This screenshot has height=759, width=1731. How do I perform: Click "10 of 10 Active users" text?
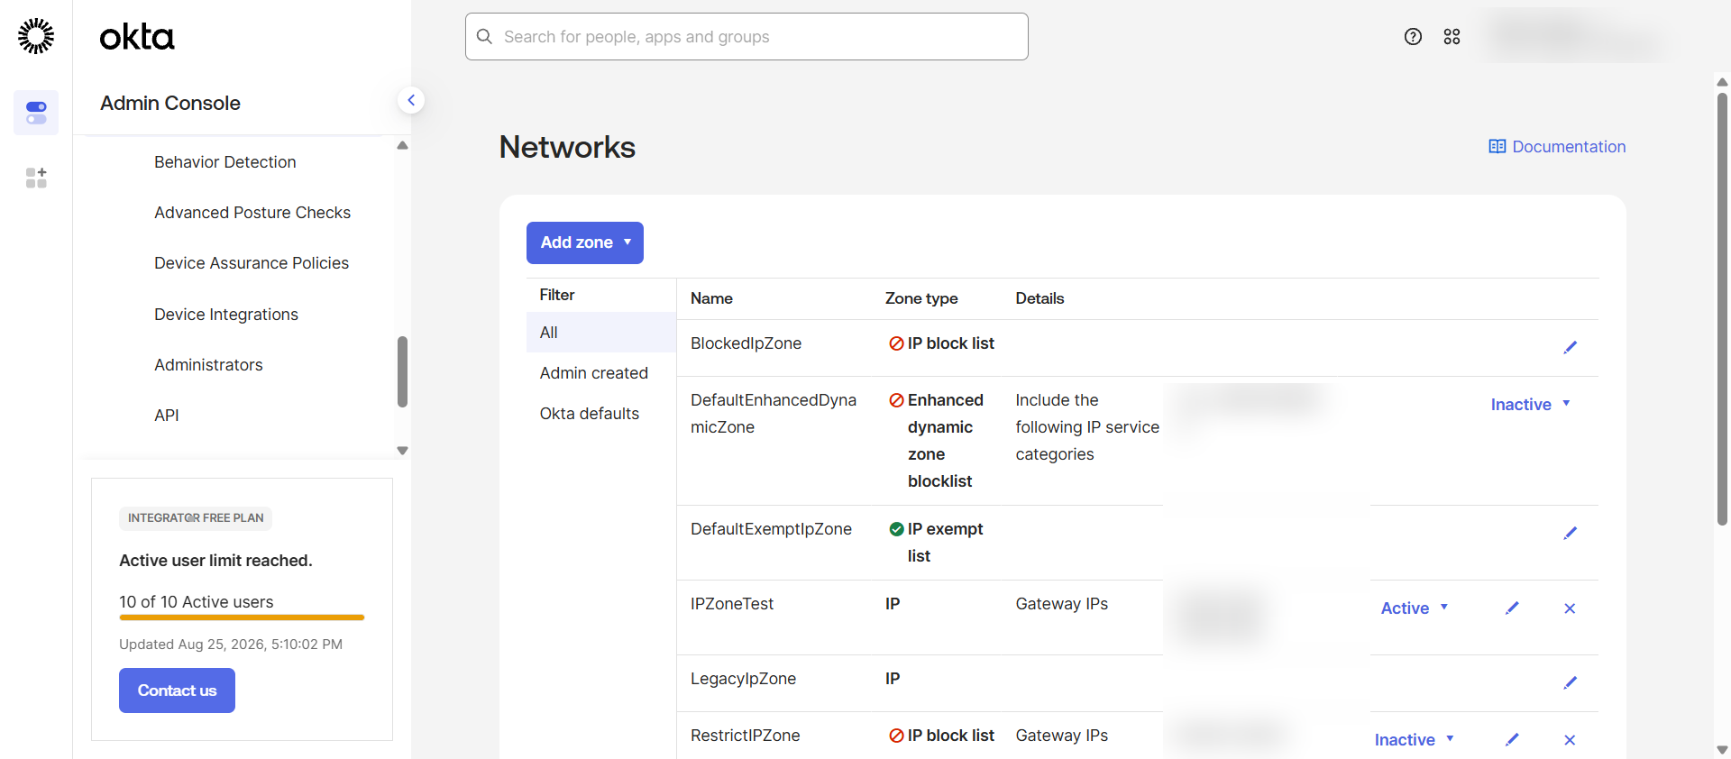pos(197,602)
